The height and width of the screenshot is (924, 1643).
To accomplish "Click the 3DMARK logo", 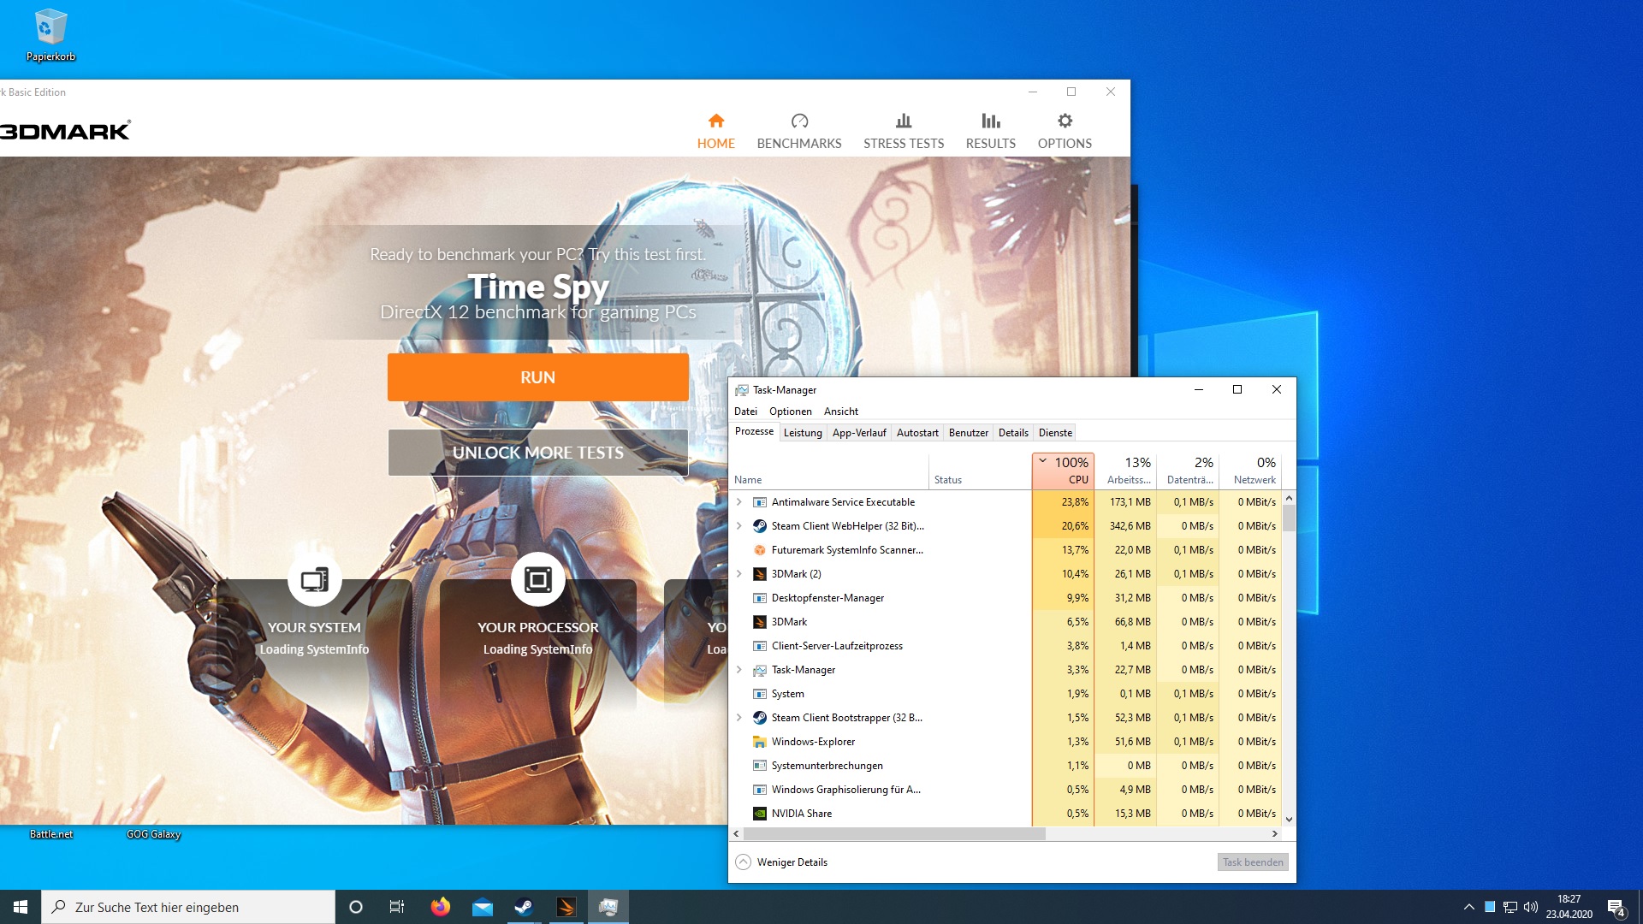I will point(65,131).
